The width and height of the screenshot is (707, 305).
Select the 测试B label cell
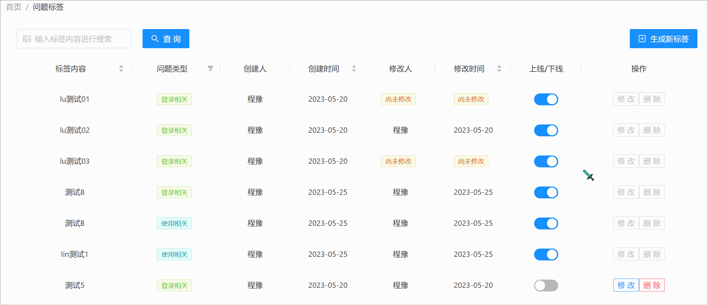(75, 223)
